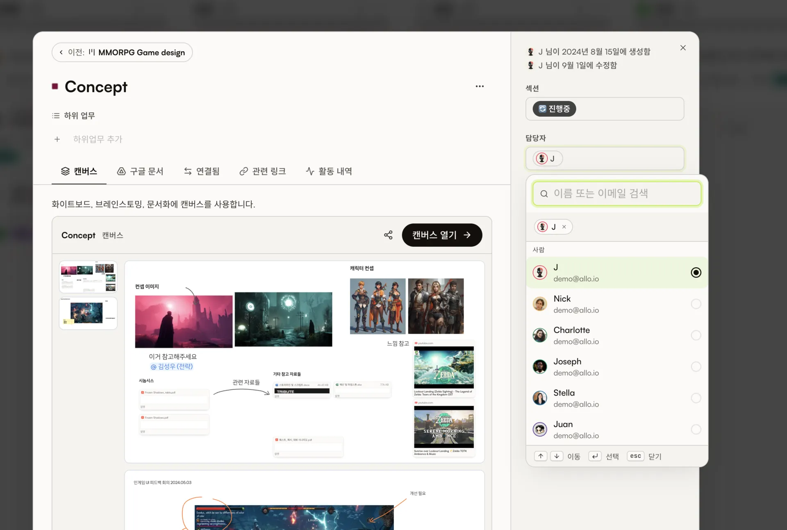
Task: Click the dark green concept image
Action: click(284, 319)
